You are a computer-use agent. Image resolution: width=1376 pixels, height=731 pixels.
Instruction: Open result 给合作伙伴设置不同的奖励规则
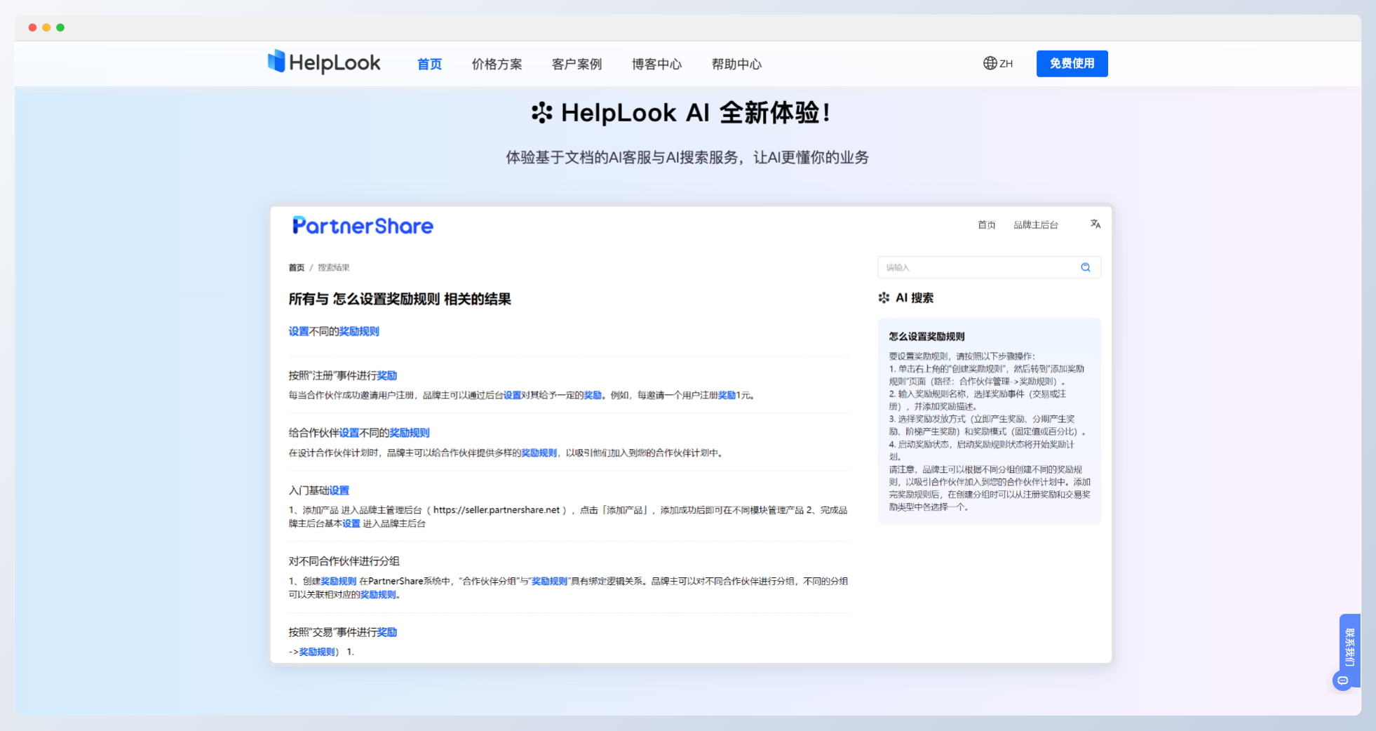pyautogui.click(x=359, y=433)
